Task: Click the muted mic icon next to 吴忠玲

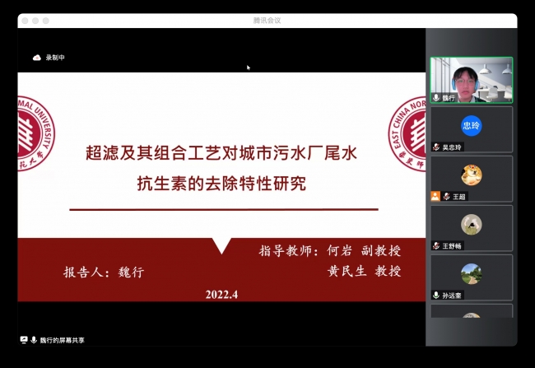Action: pos(436,147)
